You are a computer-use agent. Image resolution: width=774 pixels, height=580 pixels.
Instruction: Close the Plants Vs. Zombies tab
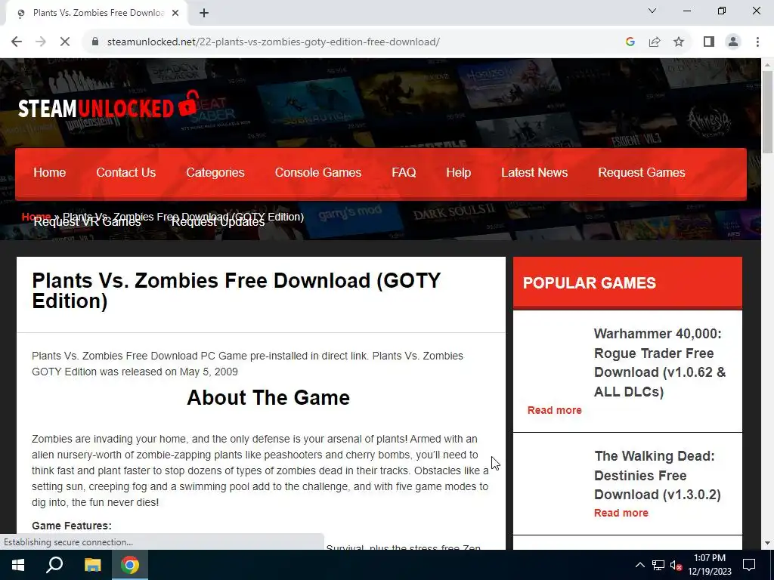tap(175, 14)
